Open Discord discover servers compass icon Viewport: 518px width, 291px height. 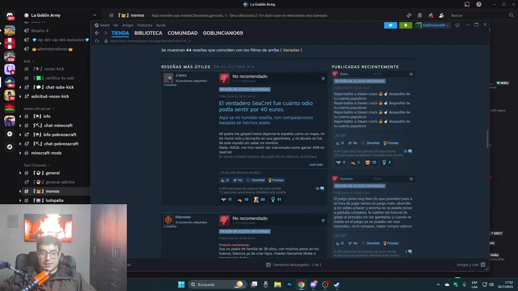[x=10, y=147]
